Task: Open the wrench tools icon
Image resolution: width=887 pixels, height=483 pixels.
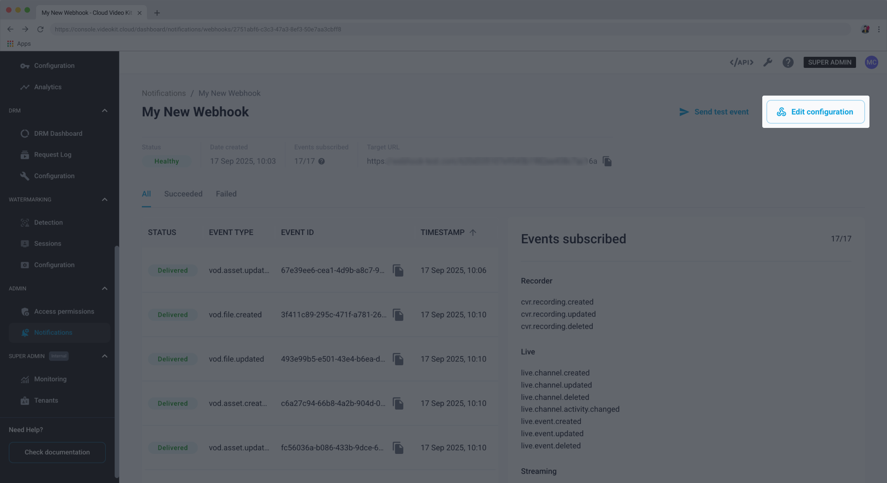Action: point(767,62)
